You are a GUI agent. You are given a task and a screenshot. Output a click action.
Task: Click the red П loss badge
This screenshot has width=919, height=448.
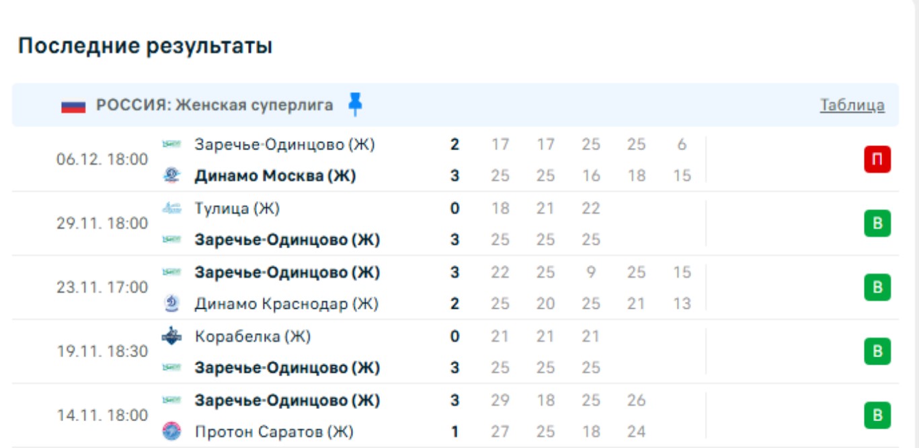pos(877,159)
